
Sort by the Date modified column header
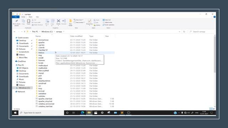pos(76,36)
